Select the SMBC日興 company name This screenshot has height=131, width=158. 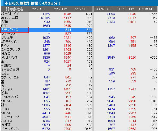click(10, 69)
